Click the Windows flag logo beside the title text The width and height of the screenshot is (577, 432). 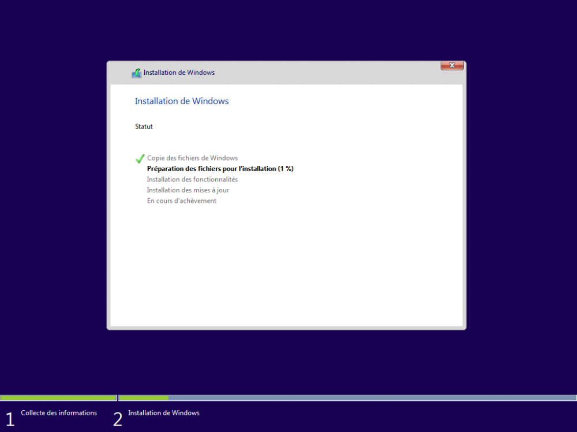pos(136,73)
